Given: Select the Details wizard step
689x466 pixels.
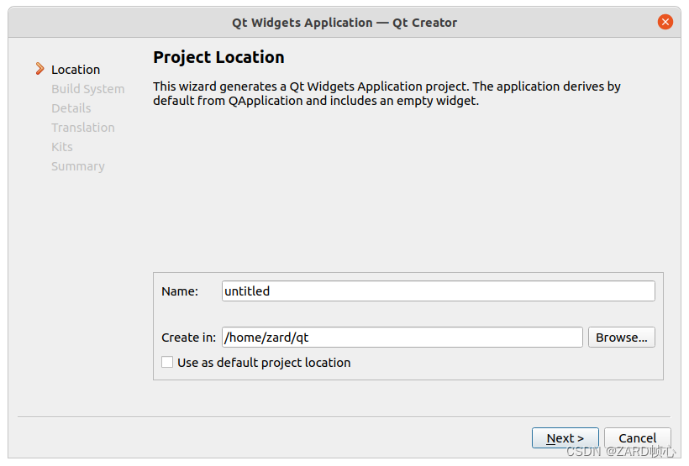Looking at the screenshot, I should pos(71,108).
